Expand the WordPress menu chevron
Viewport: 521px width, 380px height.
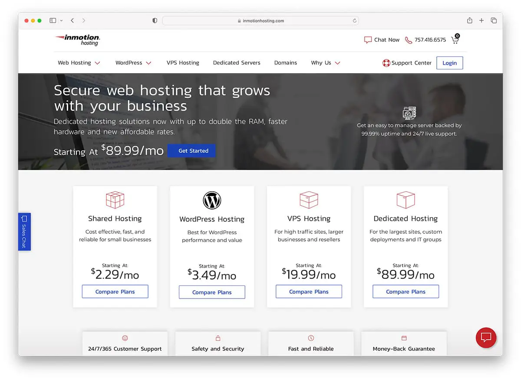pyautogui.click(x=148, y=63)
